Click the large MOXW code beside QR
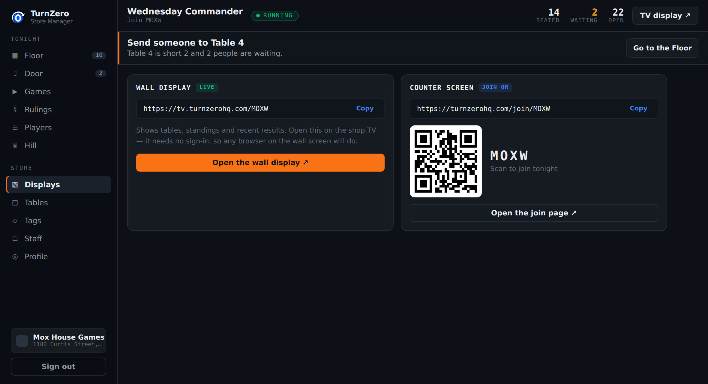708x384 pixels. pos(509,156)
